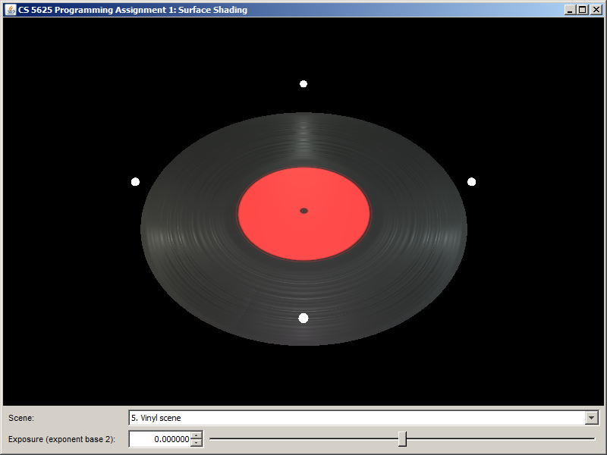Click the exposure slider thumb
Image resolution: width=607 pixels, height=455 pixels.
tap(402, 439)
